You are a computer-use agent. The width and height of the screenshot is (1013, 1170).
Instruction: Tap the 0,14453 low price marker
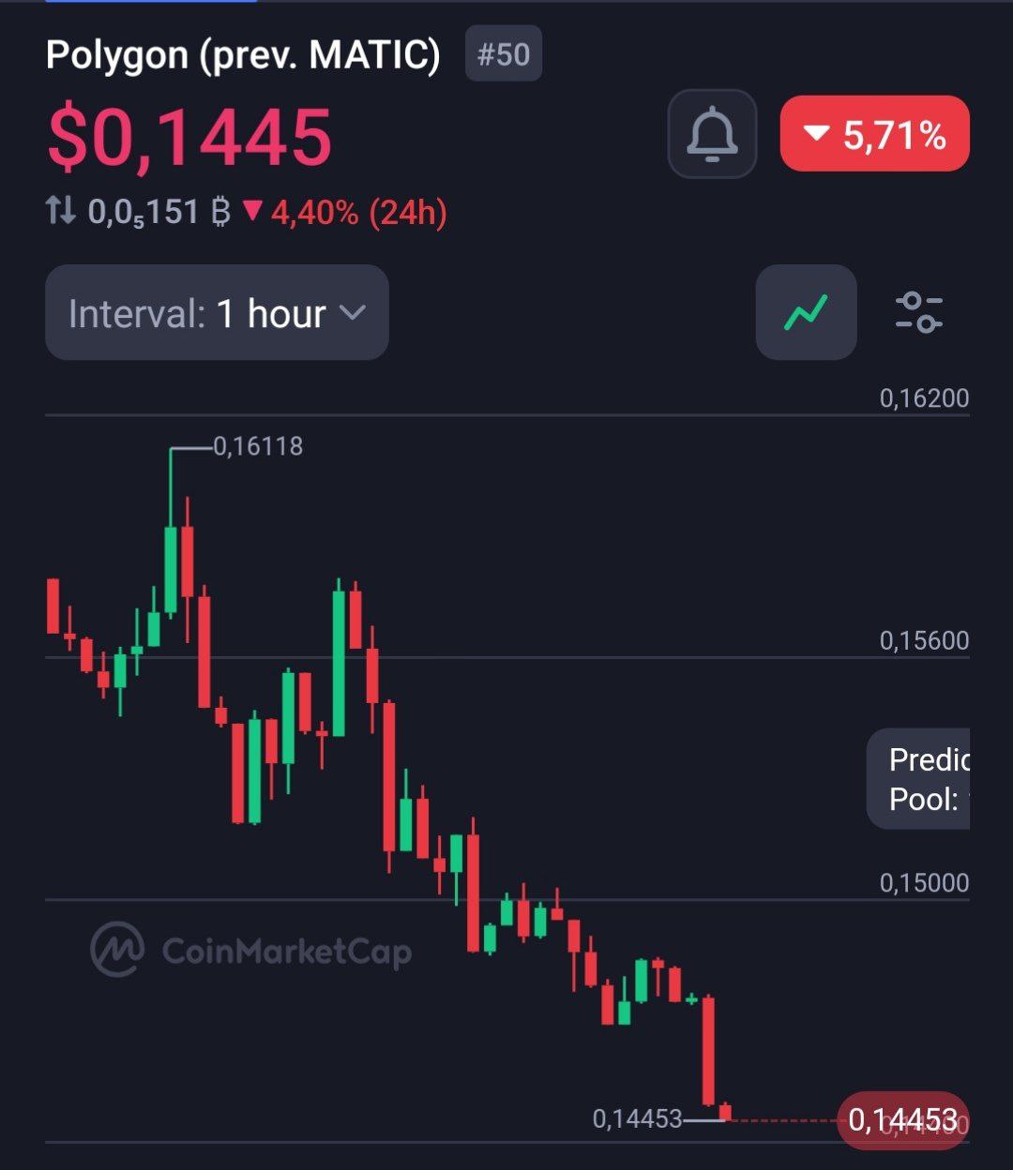click(637, 1118)
